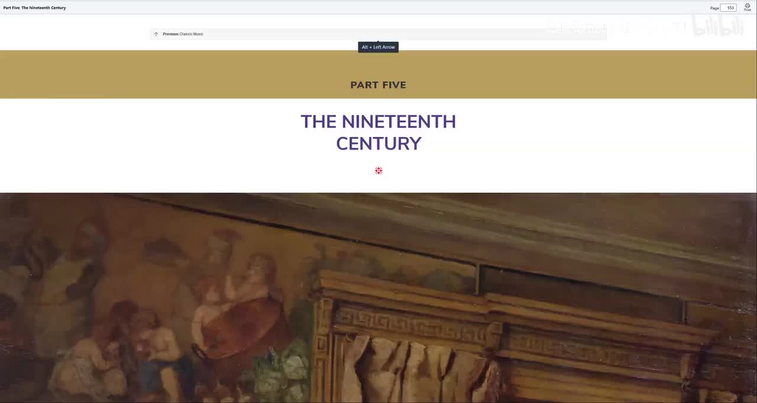Click THE NINETEENTH heading line
The height and width of the screenshot is (403, 757).
click(378, 122)
